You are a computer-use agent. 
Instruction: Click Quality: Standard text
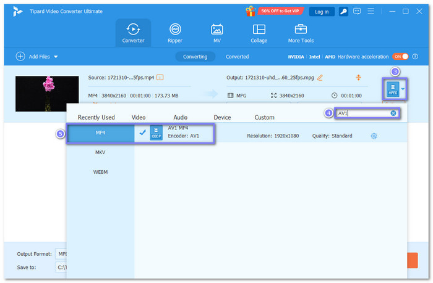[332, 136]
